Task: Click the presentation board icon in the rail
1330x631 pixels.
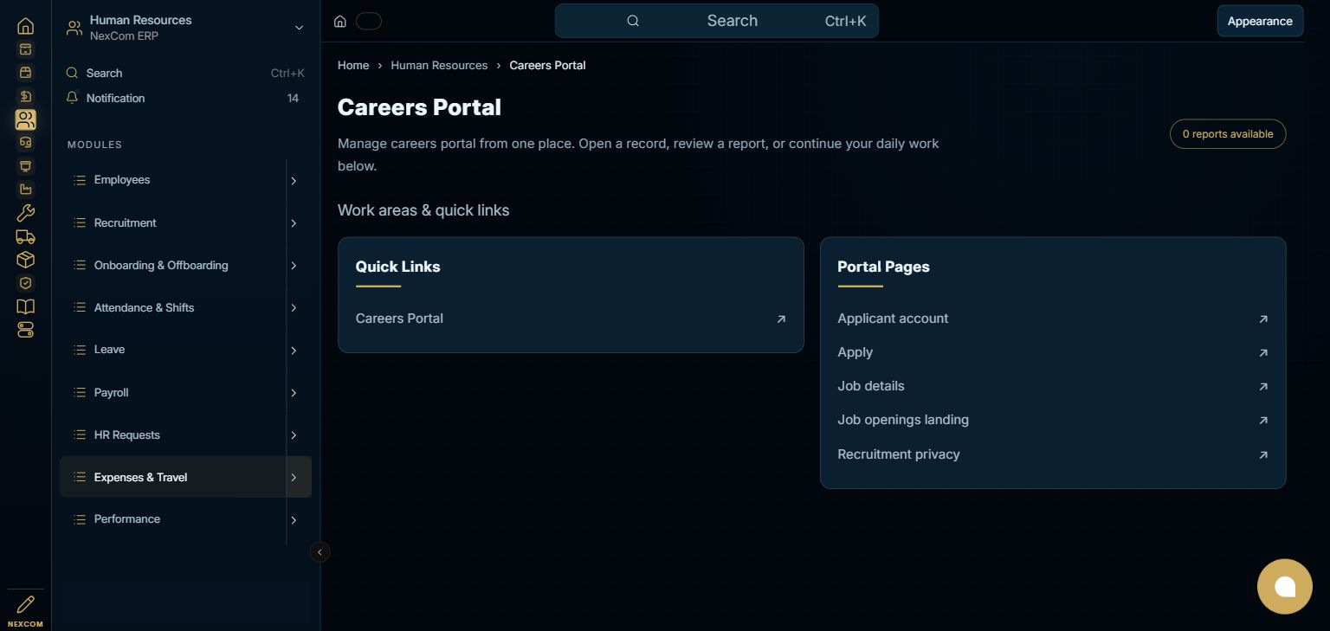Action: (26, 166)
